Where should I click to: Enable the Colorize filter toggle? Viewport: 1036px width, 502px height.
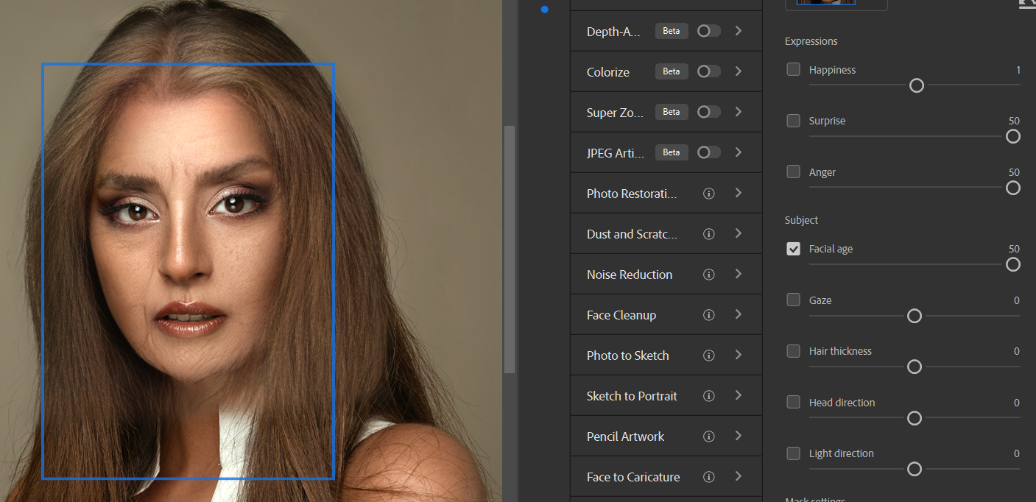pyautogui.click(x=708, y=71)
